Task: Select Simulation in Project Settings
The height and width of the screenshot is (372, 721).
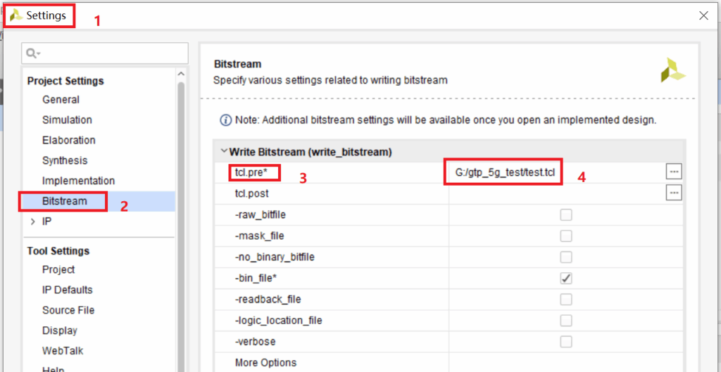Action: [x=67, y=120]
